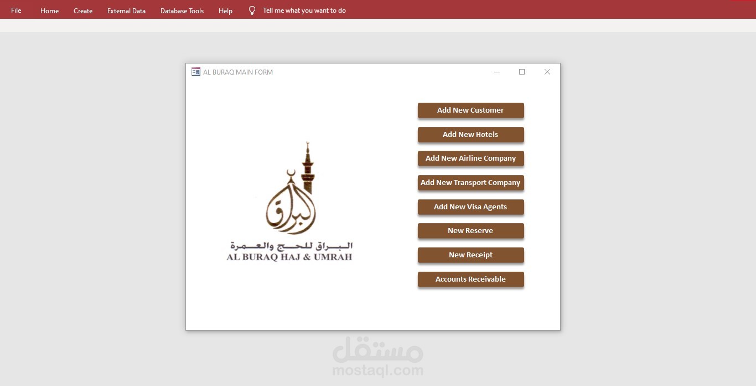Click the Add New Hotels button
Image resolution: width=756 pixels, height=386 pixels.
pyautogui.click(x=470, y=134)
